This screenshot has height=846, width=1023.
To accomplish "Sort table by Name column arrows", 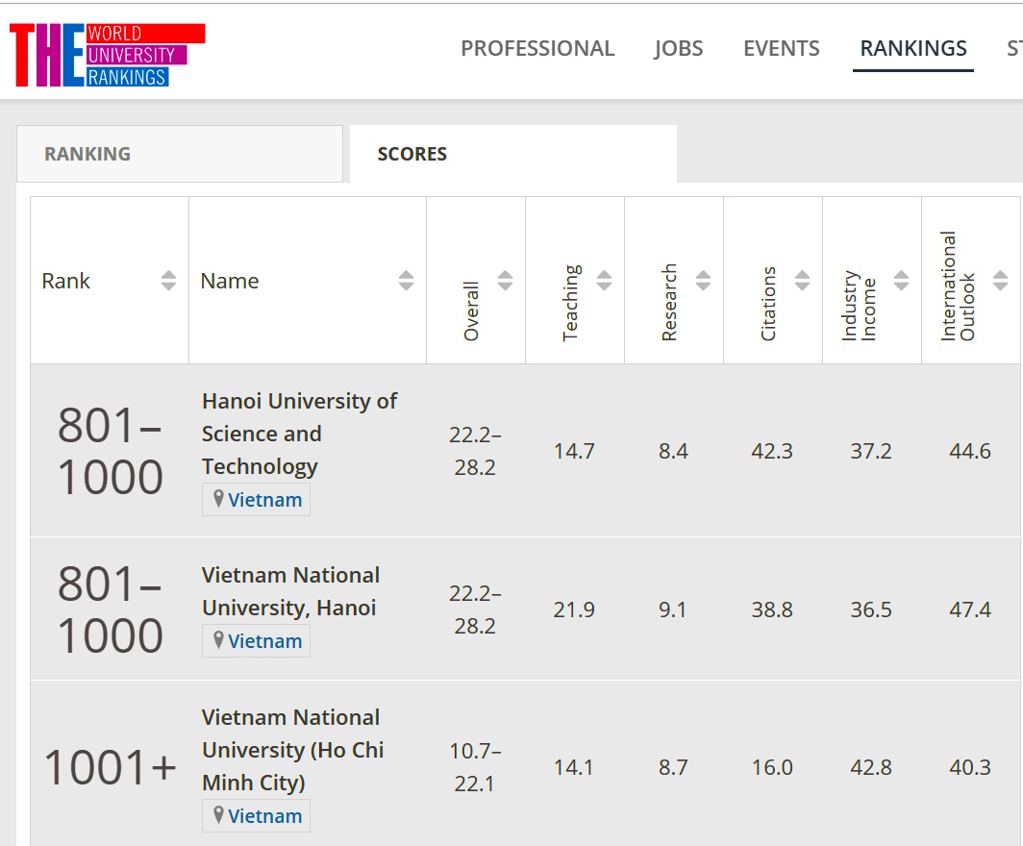I will (406, 281).
